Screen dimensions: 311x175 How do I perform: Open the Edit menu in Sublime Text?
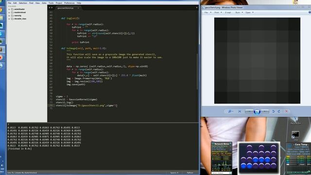(x=15, y=3)
